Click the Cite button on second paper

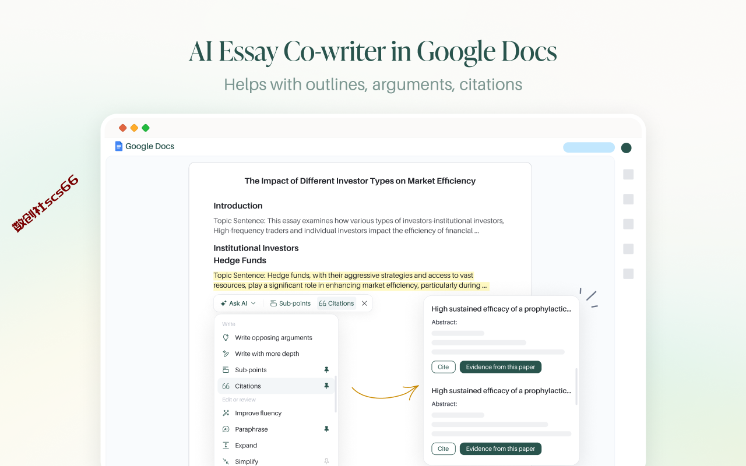click(444, 449)
